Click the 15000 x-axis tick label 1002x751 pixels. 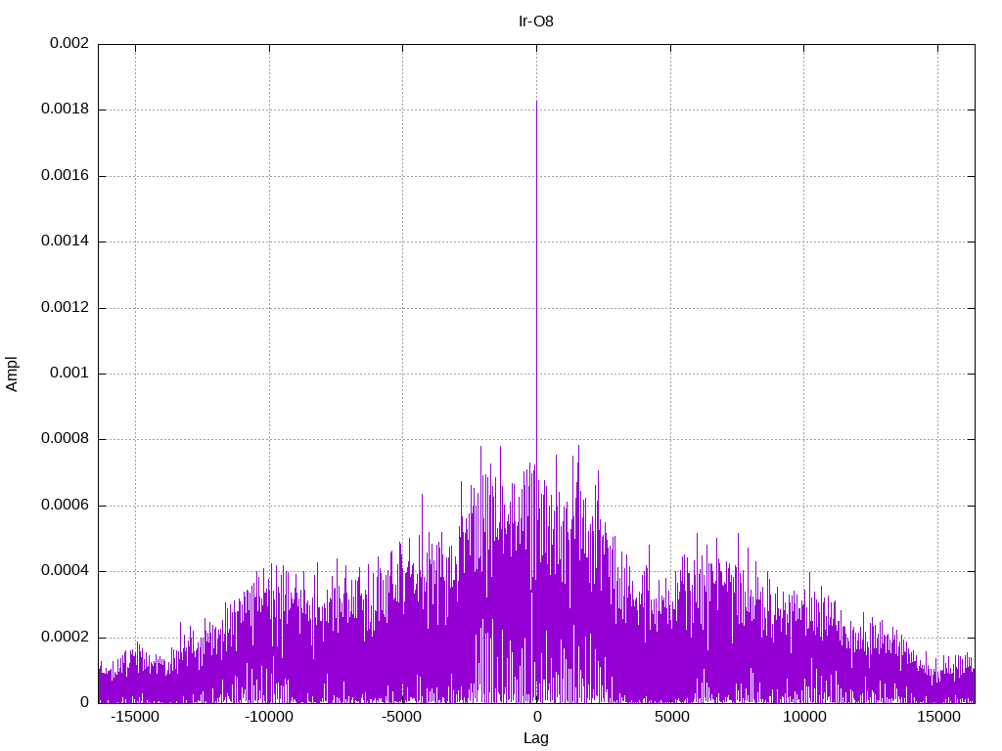pyautogui.click(x=938, y=717)
